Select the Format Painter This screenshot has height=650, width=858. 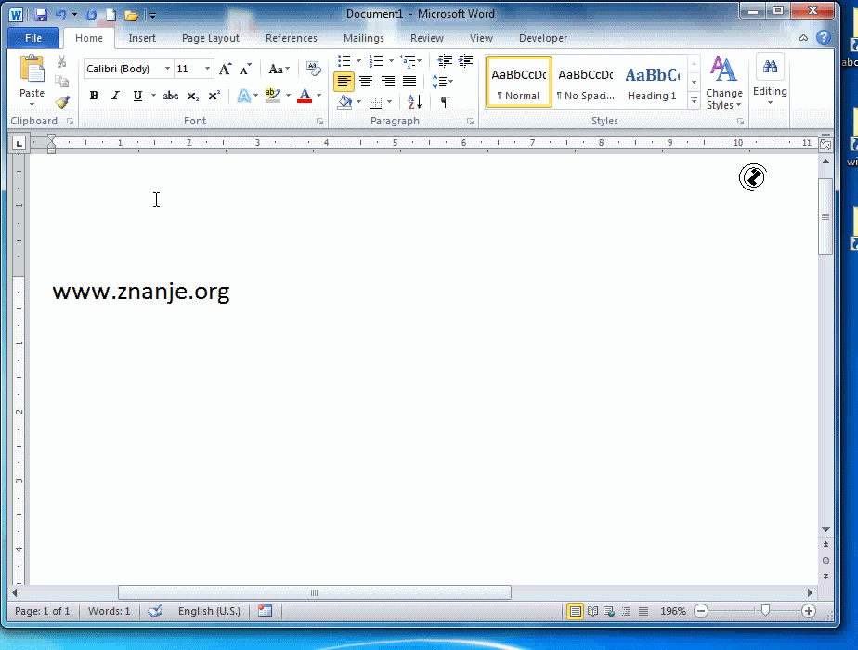[62, 102]
